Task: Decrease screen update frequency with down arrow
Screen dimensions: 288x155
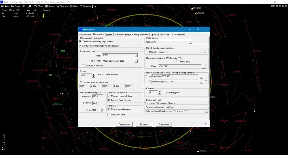Action: (x=94, y=77)
